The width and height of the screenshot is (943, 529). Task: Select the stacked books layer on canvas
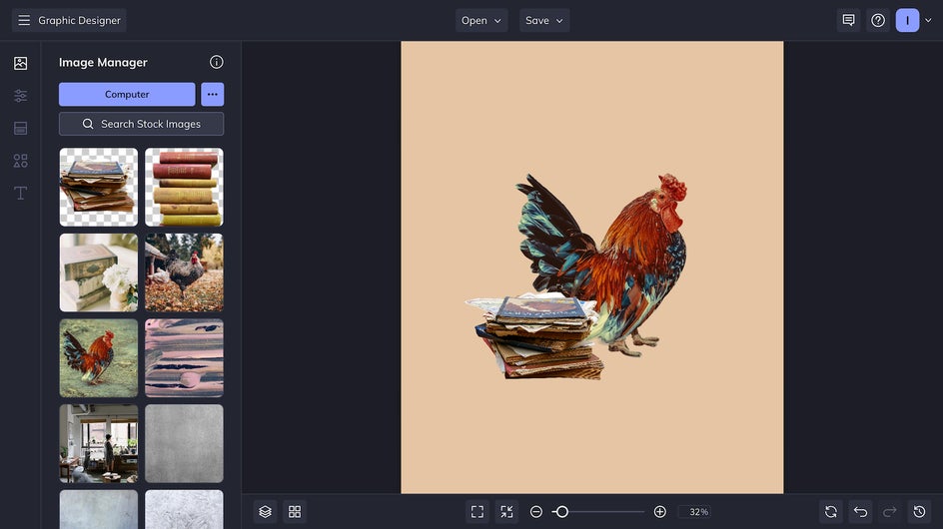click(535, 336)
